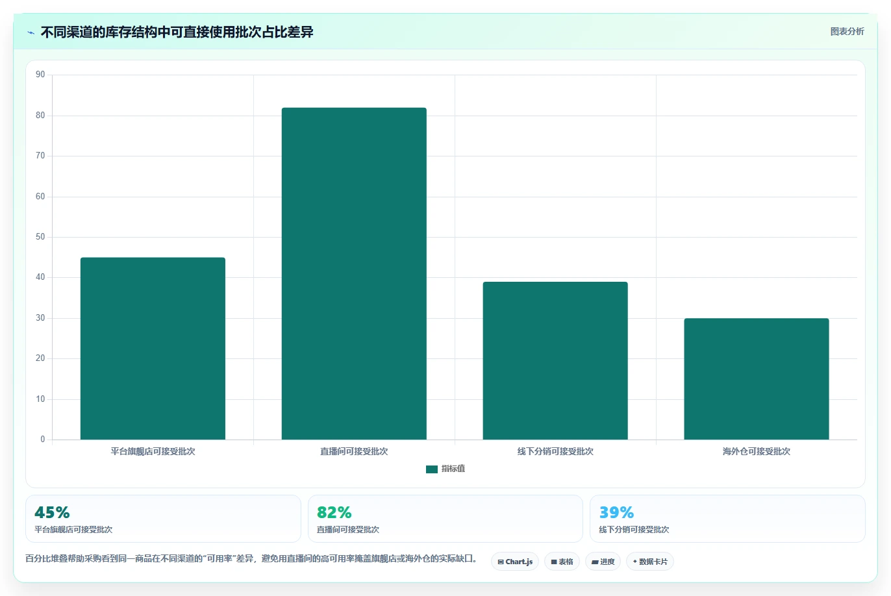Click the 直播间可接受批次 bar
Viewport: 891px width, 596px height.
[x=354, y=273]
